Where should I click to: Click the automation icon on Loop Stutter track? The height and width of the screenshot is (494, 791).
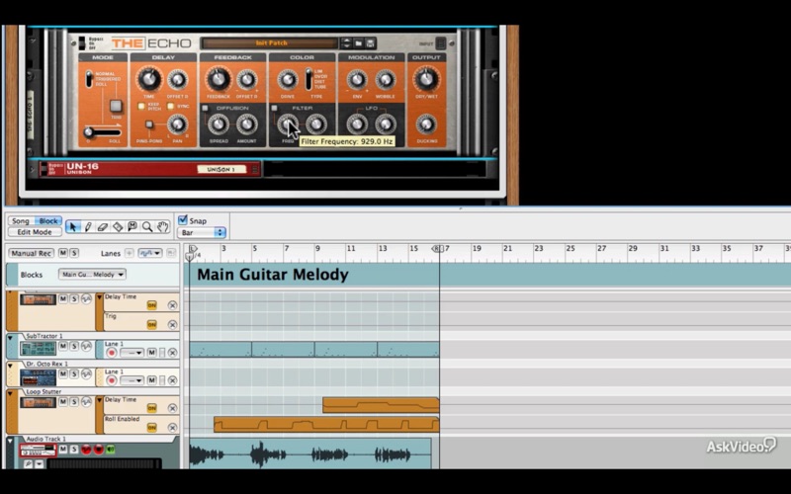pos(86,402)
